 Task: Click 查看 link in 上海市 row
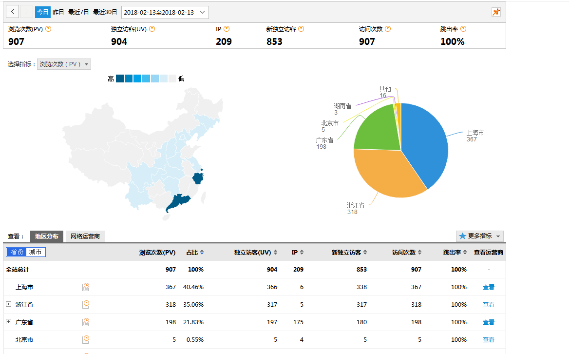tap(488, 287)
